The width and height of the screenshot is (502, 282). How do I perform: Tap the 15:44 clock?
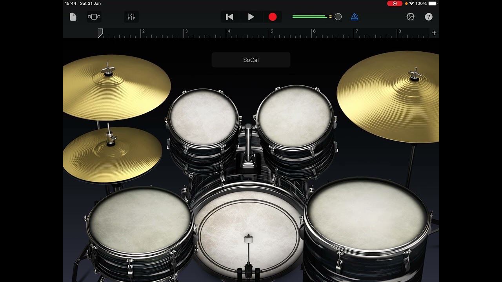point(71,4)
